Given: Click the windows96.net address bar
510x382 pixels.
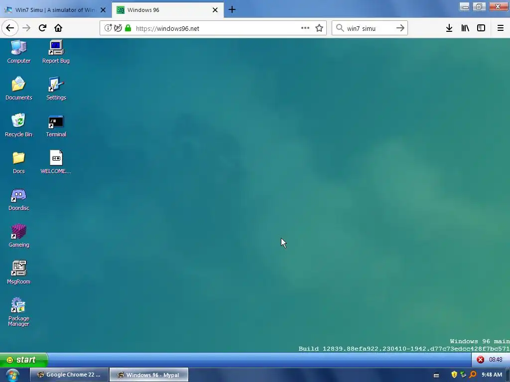Looking at the screenshot, I should tap(213, 28).
